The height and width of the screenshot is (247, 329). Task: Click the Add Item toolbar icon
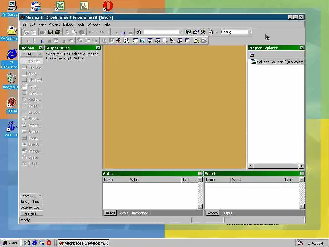click(x=34, y=32)
